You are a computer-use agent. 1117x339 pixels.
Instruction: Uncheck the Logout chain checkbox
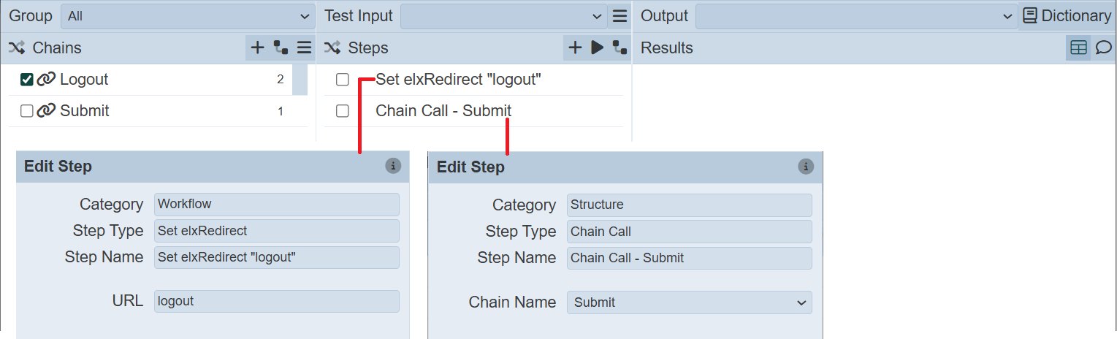click(x=27, y=80)
